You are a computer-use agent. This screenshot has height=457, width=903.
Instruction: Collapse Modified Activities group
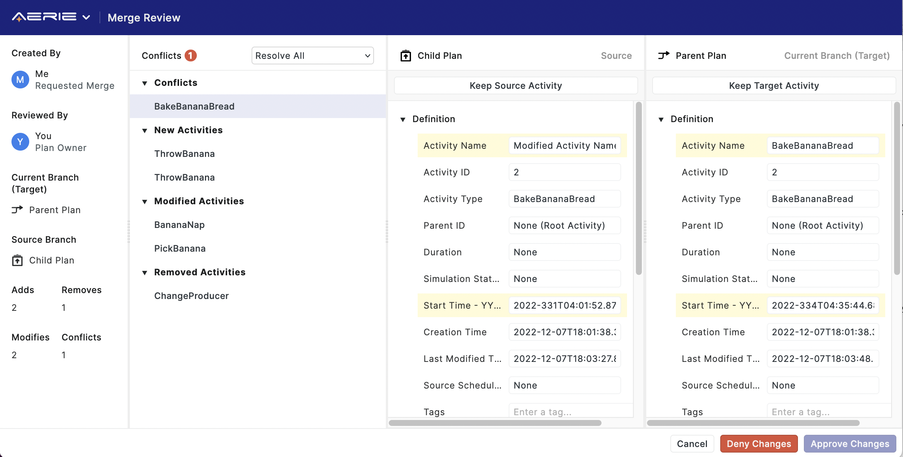click(145, 201)
